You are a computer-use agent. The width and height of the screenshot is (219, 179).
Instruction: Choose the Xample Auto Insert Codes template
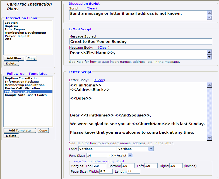(25, 95)
